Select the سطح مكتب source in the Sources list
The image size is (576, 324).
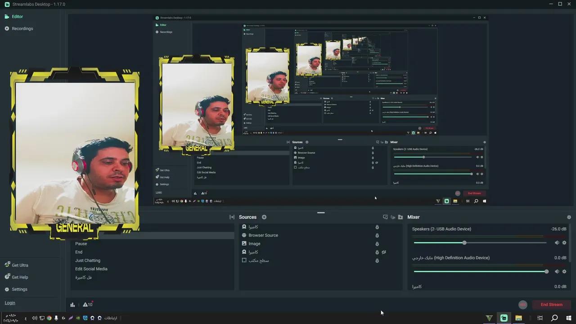click(259, 261)
